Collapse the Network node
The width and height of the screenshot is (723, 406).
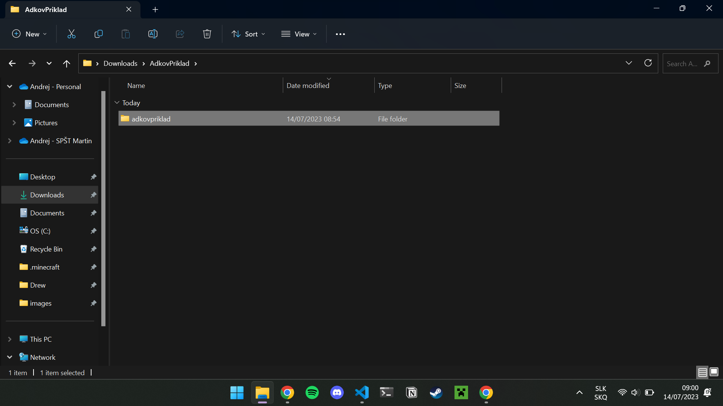[10, 357]
